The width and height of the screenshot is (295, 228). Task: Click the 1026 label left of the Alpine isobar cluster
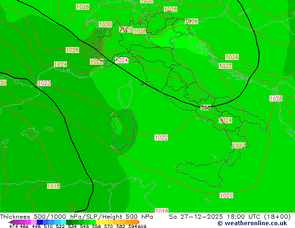point(72,50)
